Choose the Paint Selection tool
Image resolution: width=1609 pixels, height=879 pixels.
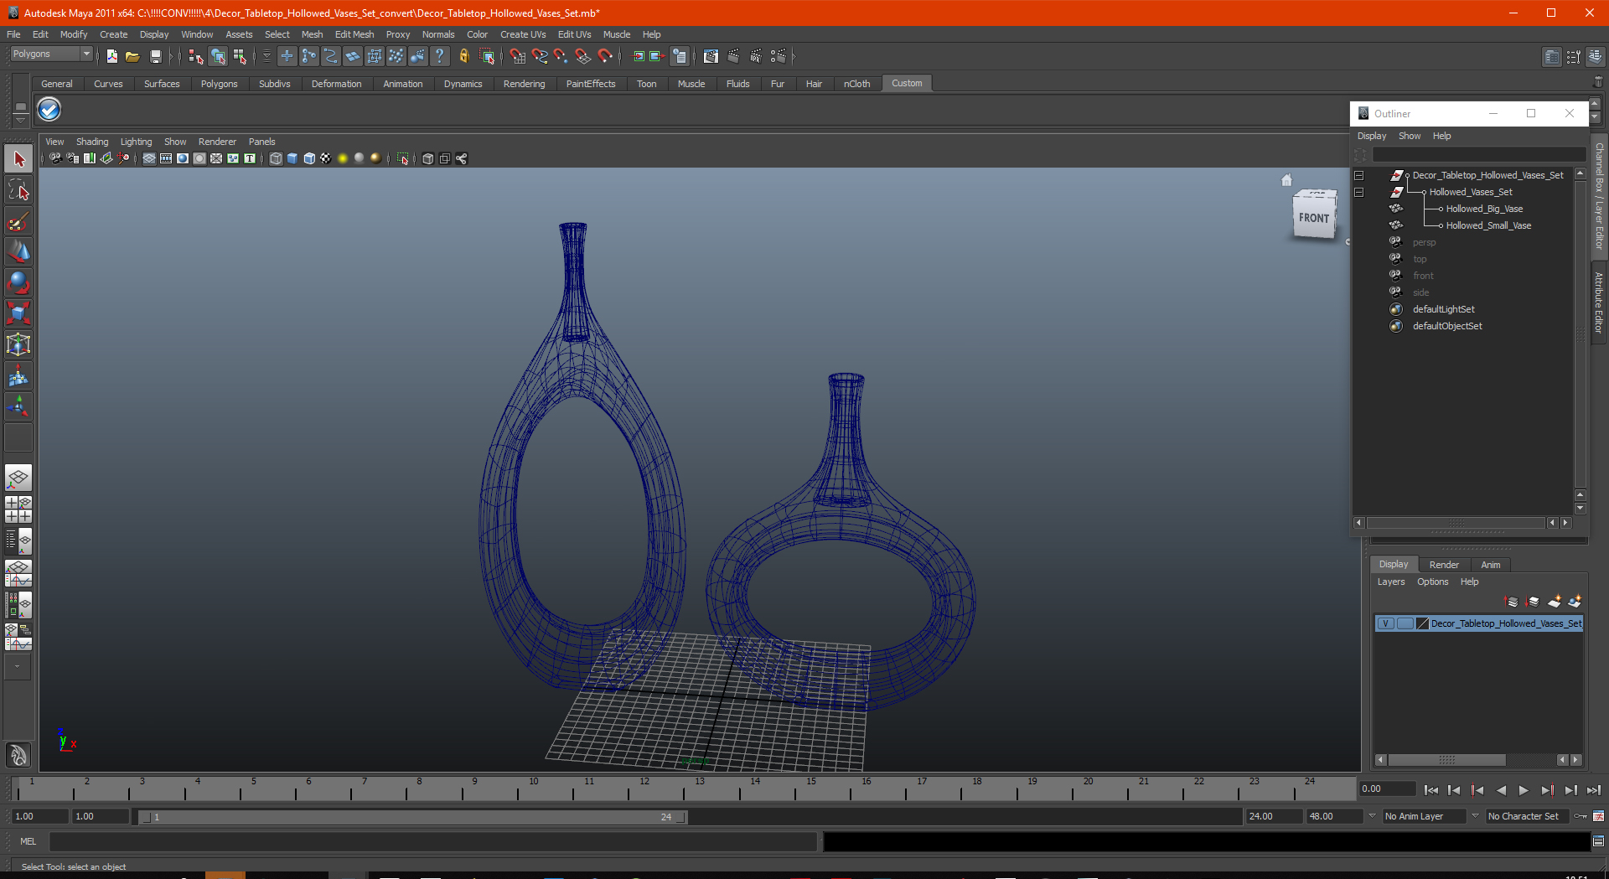(18, 221)
